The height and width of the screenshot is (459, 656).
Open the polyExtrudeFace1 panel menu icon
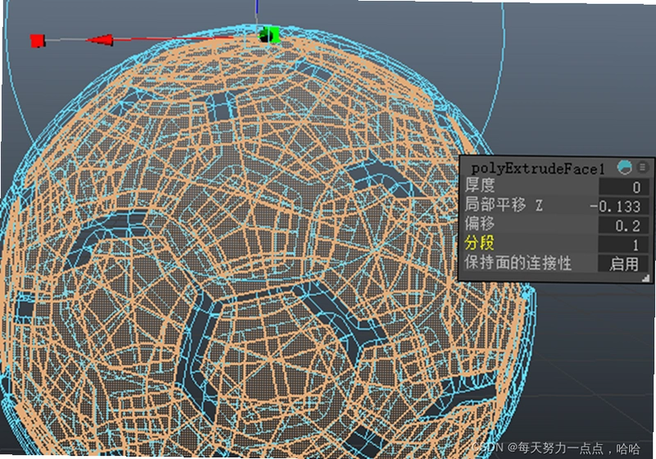(x=642, y=167)
